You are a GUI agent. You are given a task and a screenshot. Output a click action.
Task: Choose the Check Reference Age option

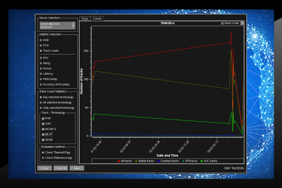[43, 158]
